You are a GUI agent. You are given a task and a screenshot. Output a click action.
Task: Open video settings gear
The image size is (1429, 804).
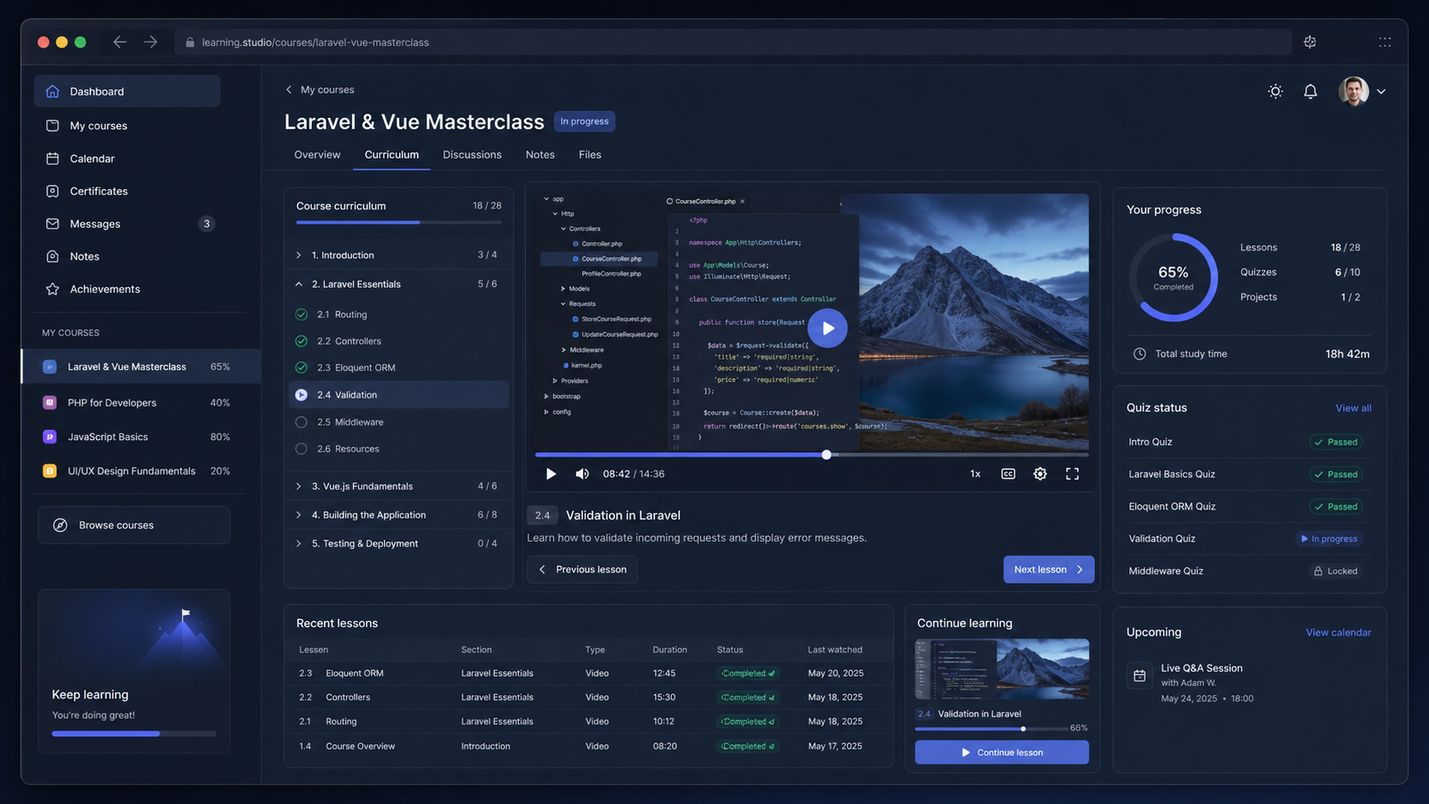[x=1040, y=474]
